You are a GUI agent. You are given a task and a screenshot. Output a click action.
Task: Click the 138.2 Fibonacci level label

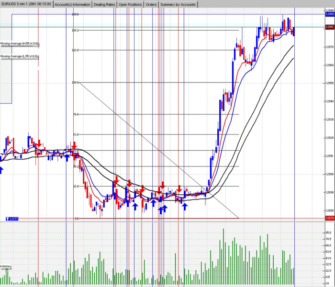pyautogui.click(x=76, y=30)
